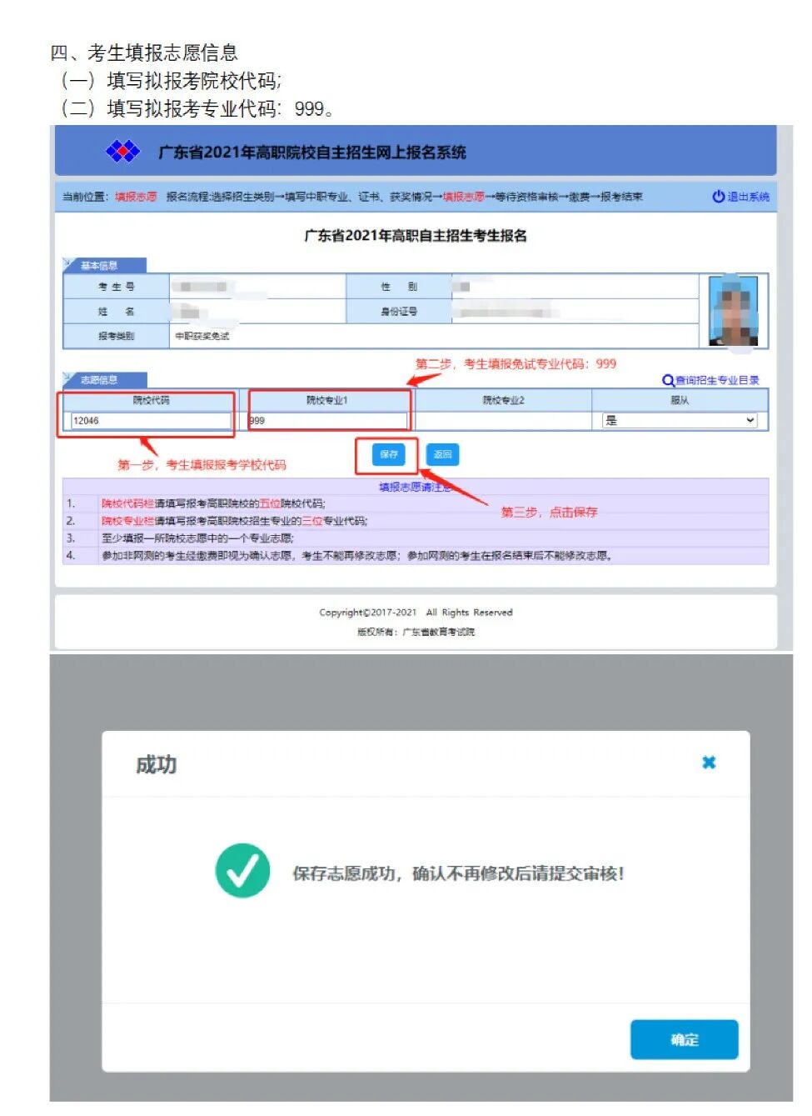The image size is (812, 1116).
Task: Click the green checkmark success icon
Action: click(x=242, y=871)
